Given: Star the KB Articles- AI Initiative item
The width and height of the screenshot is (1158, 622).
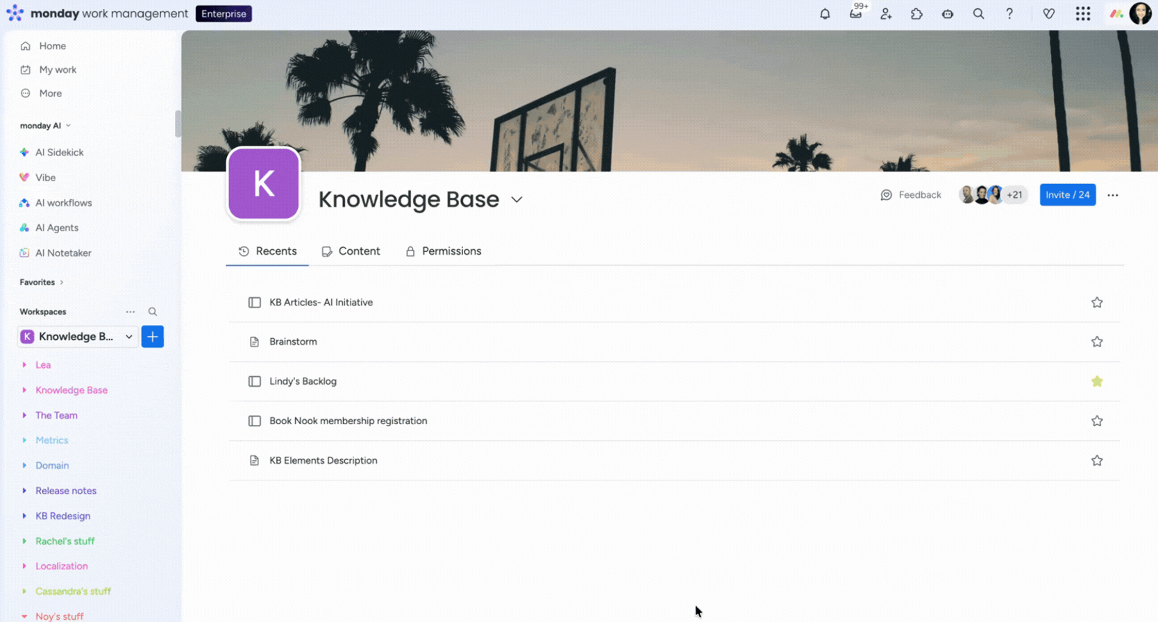Looking at the screenshot, I should tap(1096, 303).
